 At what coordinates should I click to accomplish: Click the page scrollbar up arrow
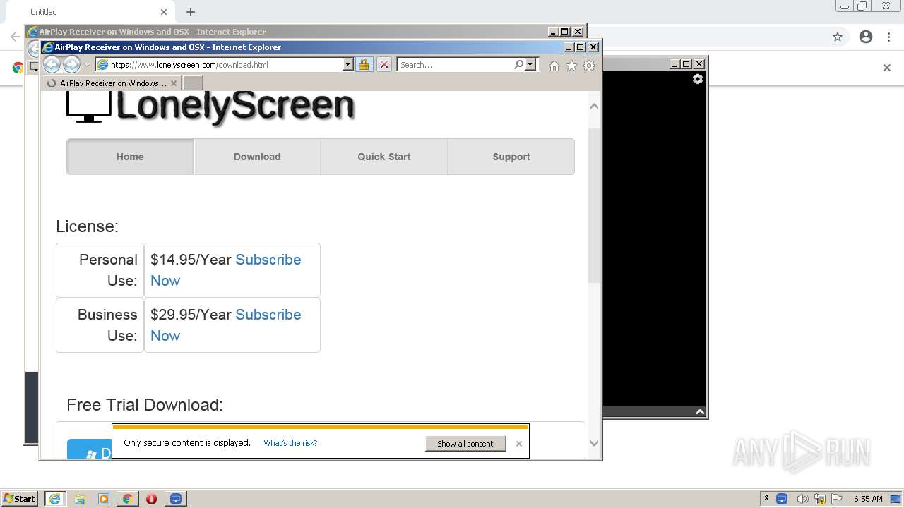[594, 106]
